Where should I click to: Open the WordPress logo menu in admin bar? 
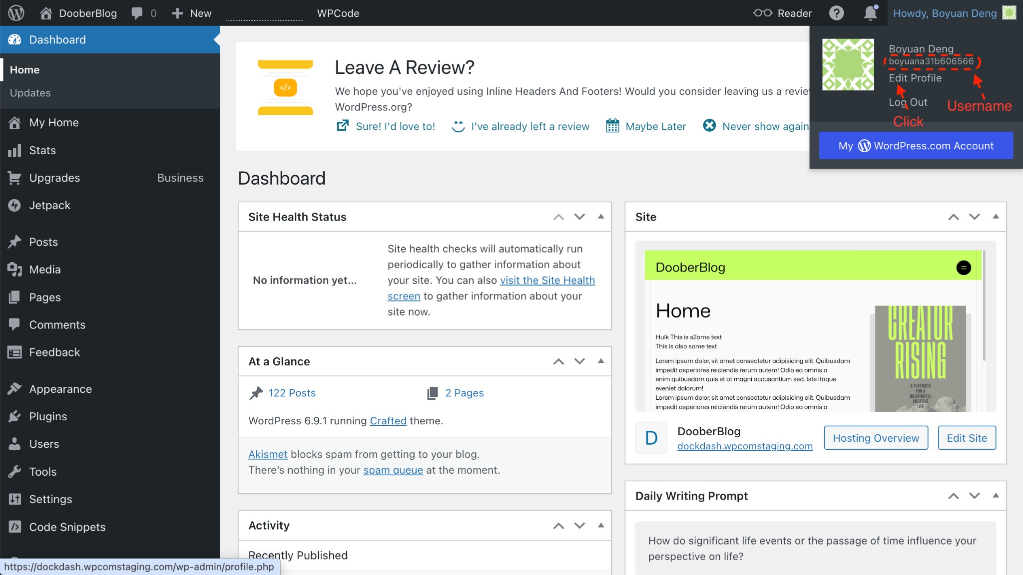[x=15, y=13]
